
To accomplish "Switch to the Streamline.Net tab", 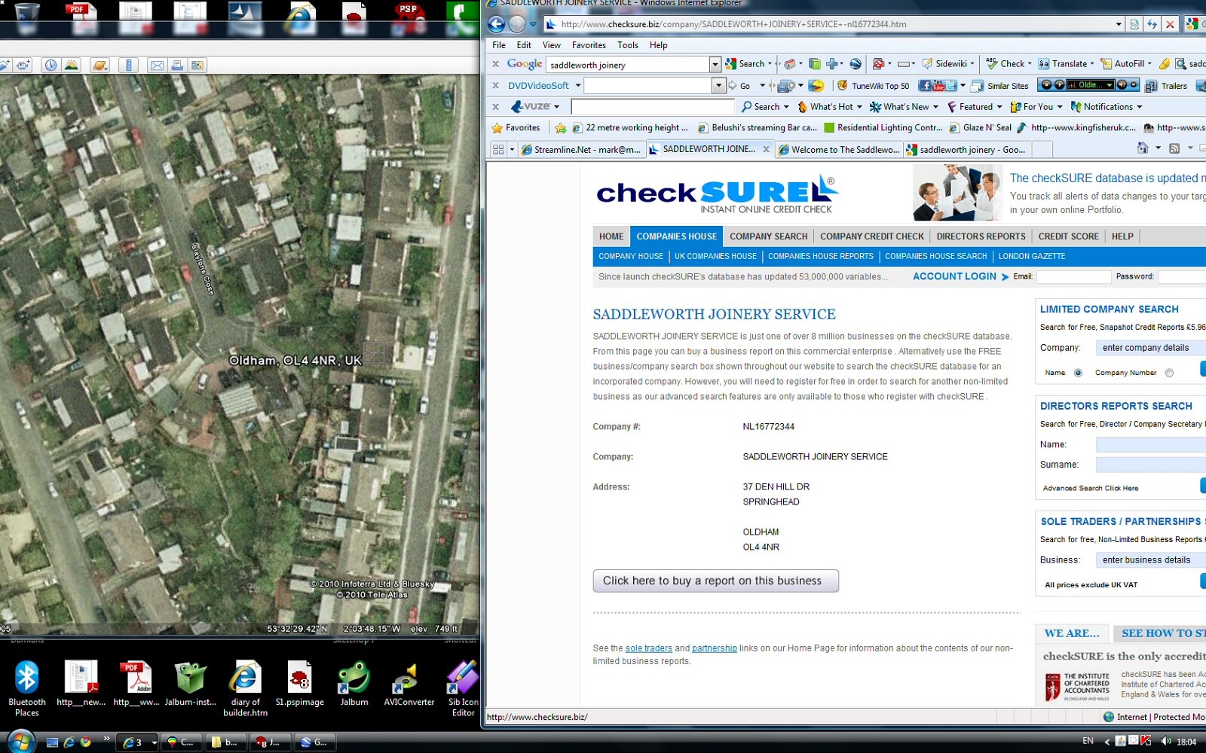I will (580, 150).
